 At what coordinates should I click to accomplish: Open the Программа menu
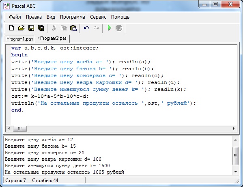pos(73,17)
